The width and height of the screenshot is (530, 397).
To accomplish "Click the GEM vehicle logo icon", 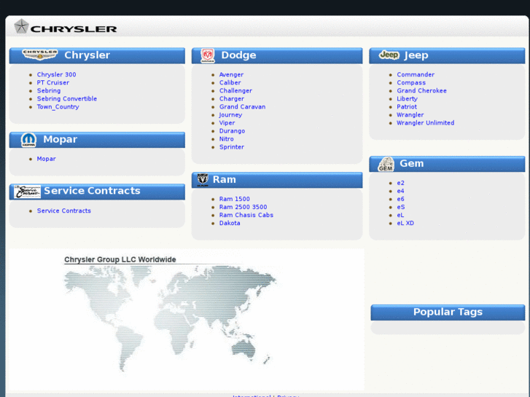I will pyautogui.click(x=386, y=164).
